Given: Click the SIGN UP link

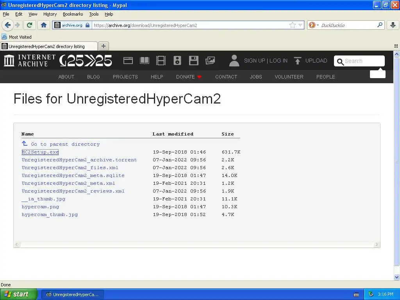Looking at the screenshot, I should pos(254,61).
